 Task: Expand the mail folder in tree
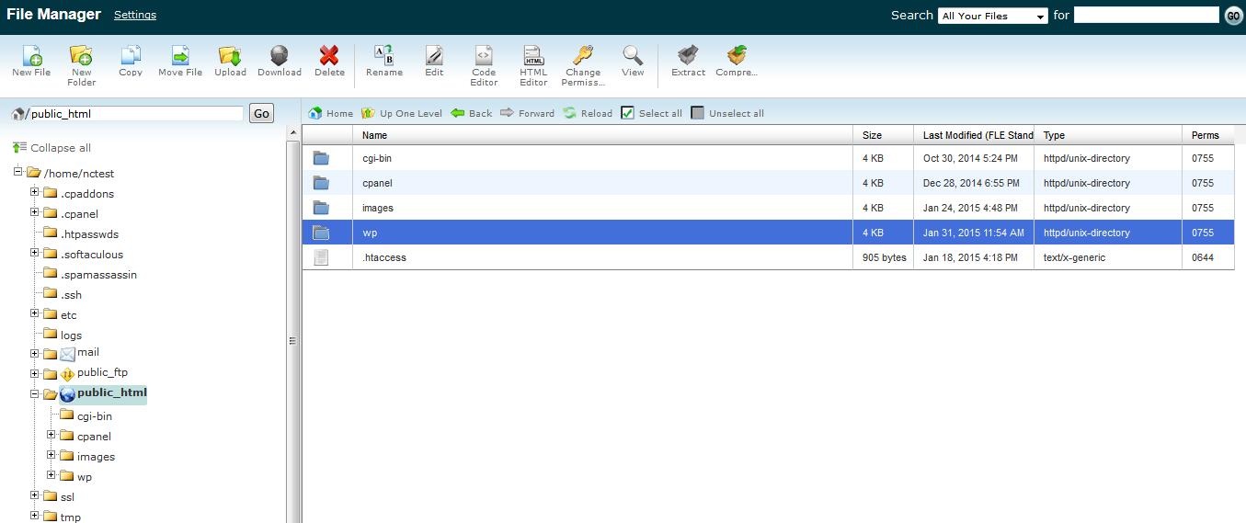click(x=35, y=353)
